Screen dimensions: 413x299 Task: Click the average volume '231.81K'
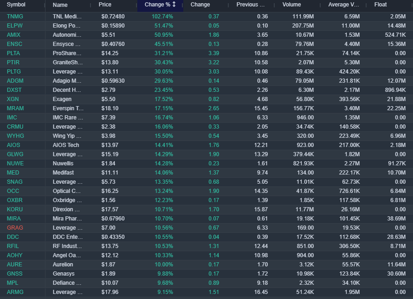point(349,81)
